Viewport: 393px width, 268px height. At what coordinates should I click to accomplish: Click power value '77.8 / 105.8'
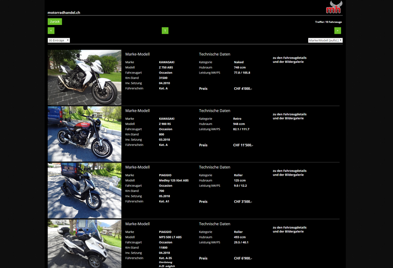[242, 72]
